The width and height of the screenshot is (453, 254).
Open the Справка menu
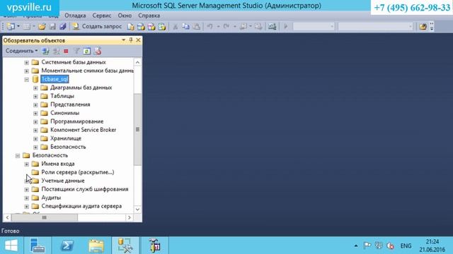[x=149, y=16]
